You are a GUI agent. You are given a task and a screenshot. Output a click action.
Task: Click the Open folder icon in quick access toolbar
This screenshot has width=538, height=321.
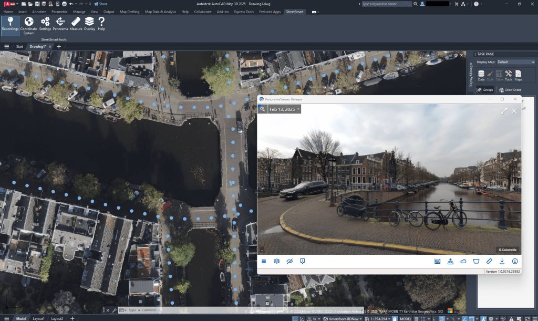click(x=30, y=4)
